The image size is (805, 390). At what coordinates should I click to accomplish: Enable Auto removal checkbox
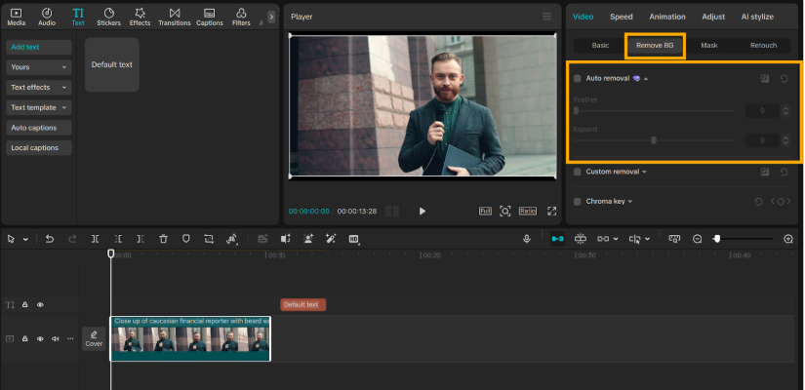(577, 79)
